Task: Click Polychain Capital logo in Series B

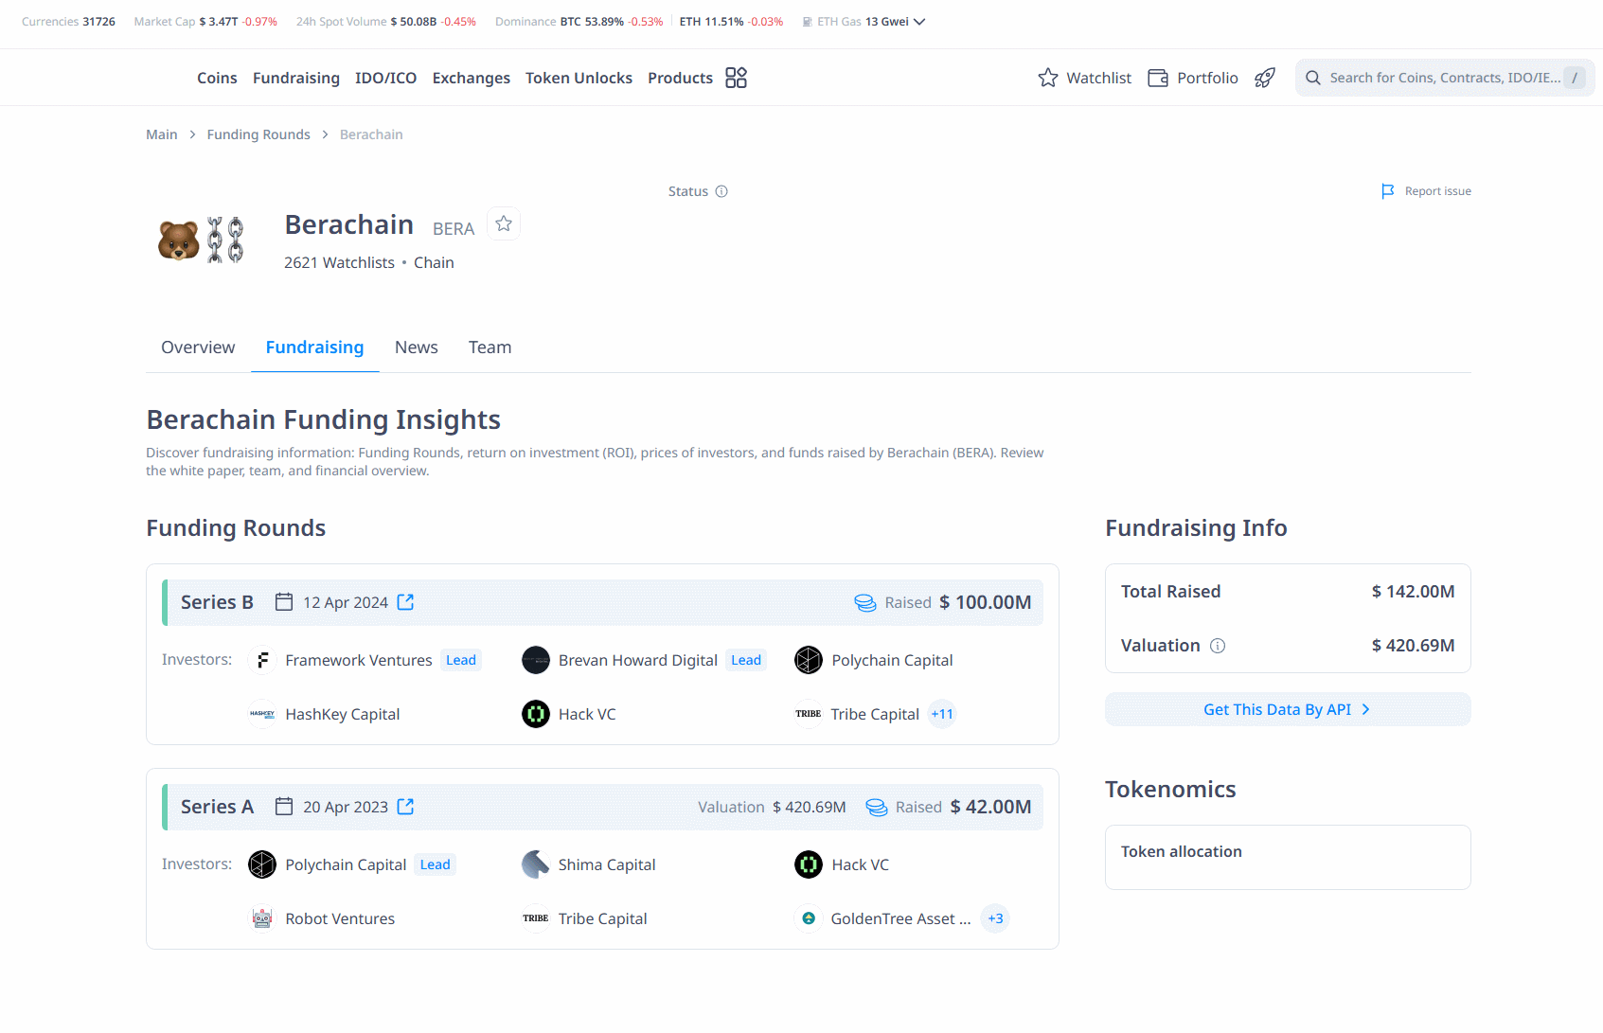Action: [x=809, y=660]
